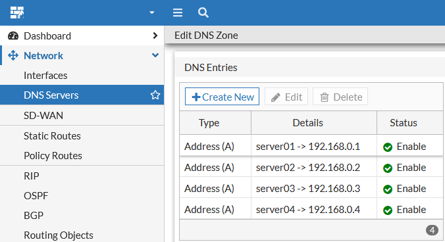
Task: Click the trash can icon on Delete
Action: pyautogui.click(x=325, y=97)
